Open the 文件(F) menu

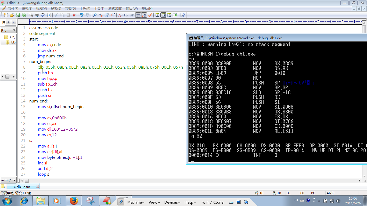[x=13, y=9]
